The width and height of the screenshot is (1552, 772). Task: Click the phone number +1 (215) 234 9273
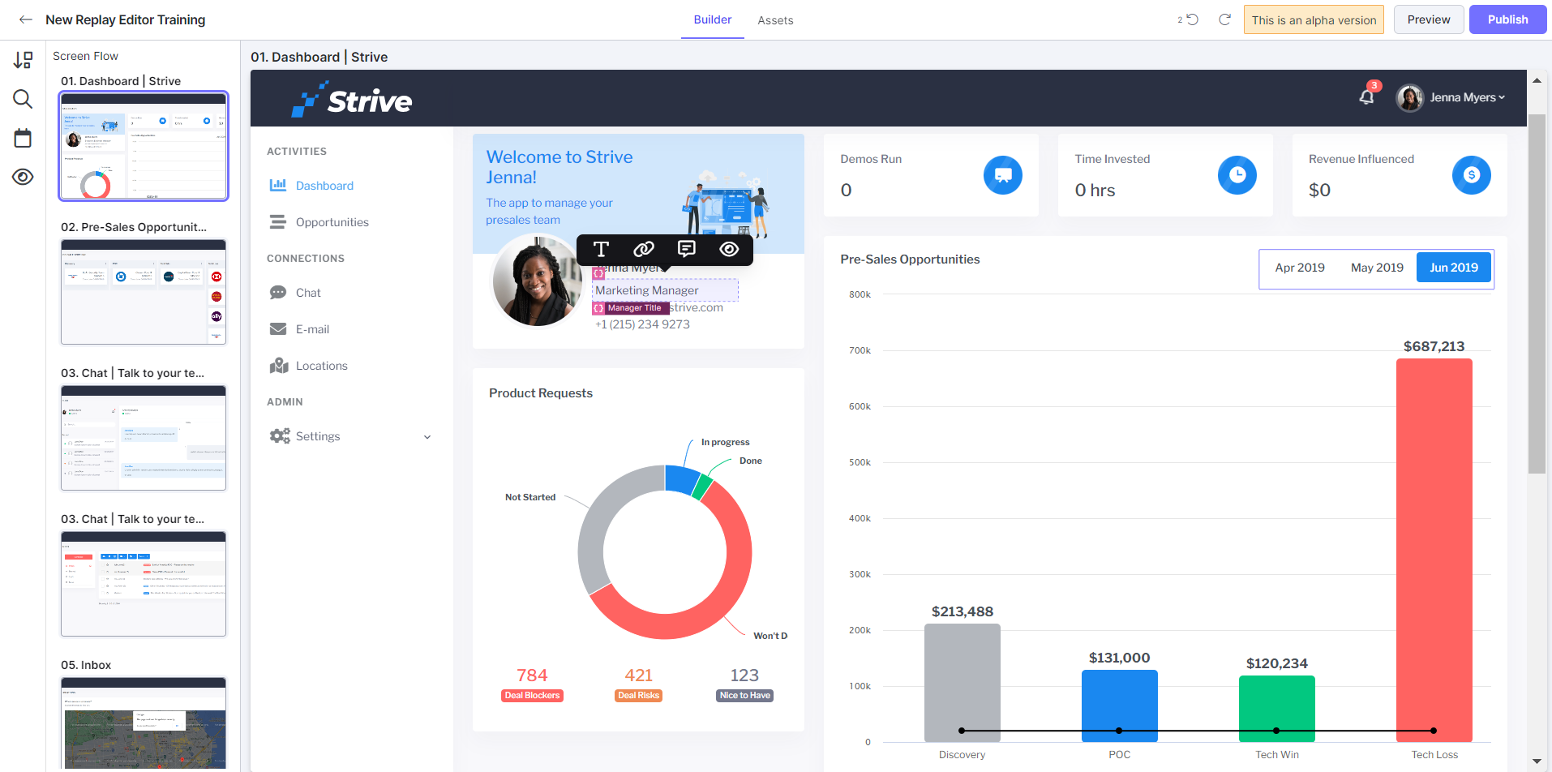tap(642, 324)
